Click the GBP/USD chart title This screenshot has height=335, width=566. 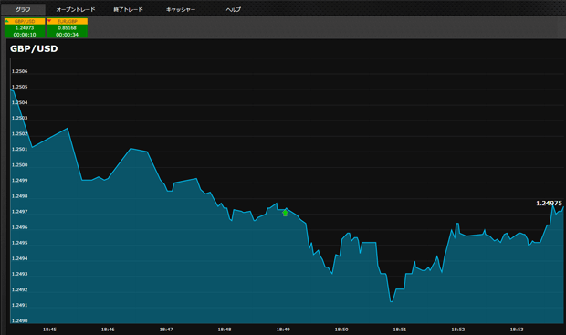[34, 48]
